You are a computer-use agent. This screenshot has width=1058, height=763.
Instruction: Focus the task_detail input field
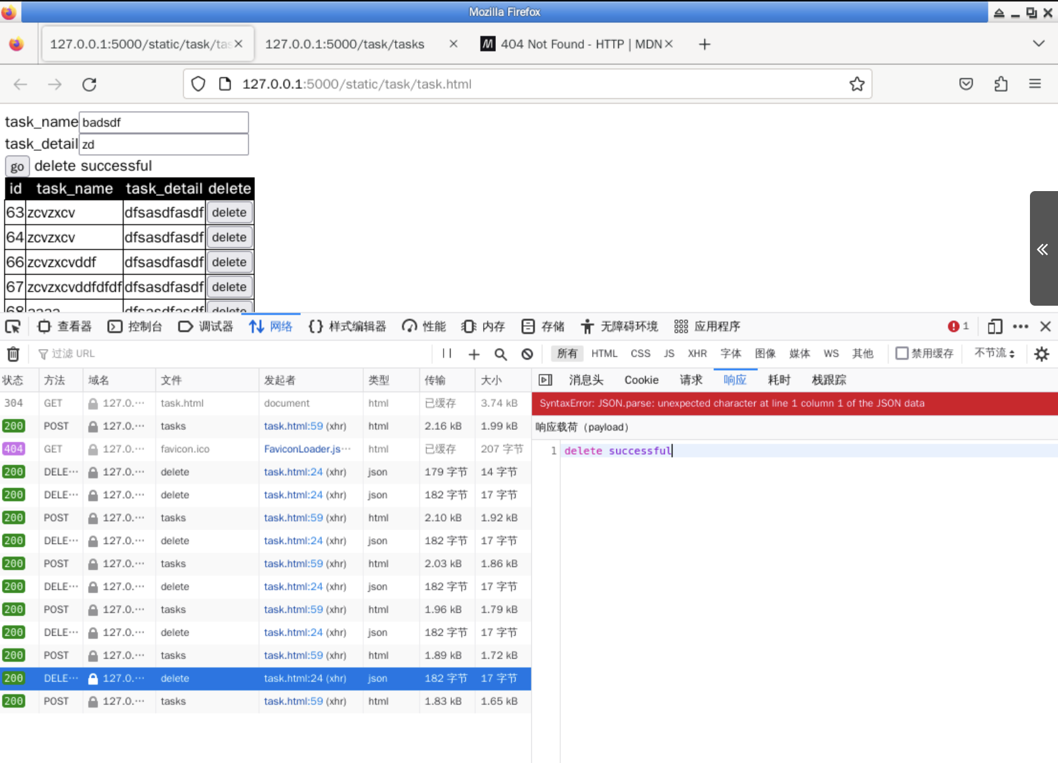(164, 145)
